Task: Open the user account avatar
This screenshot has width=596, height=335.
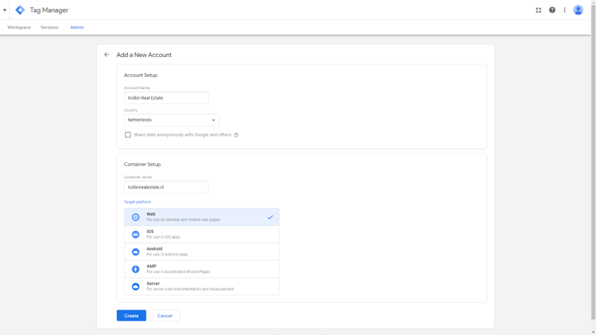Action: point(578,10)
